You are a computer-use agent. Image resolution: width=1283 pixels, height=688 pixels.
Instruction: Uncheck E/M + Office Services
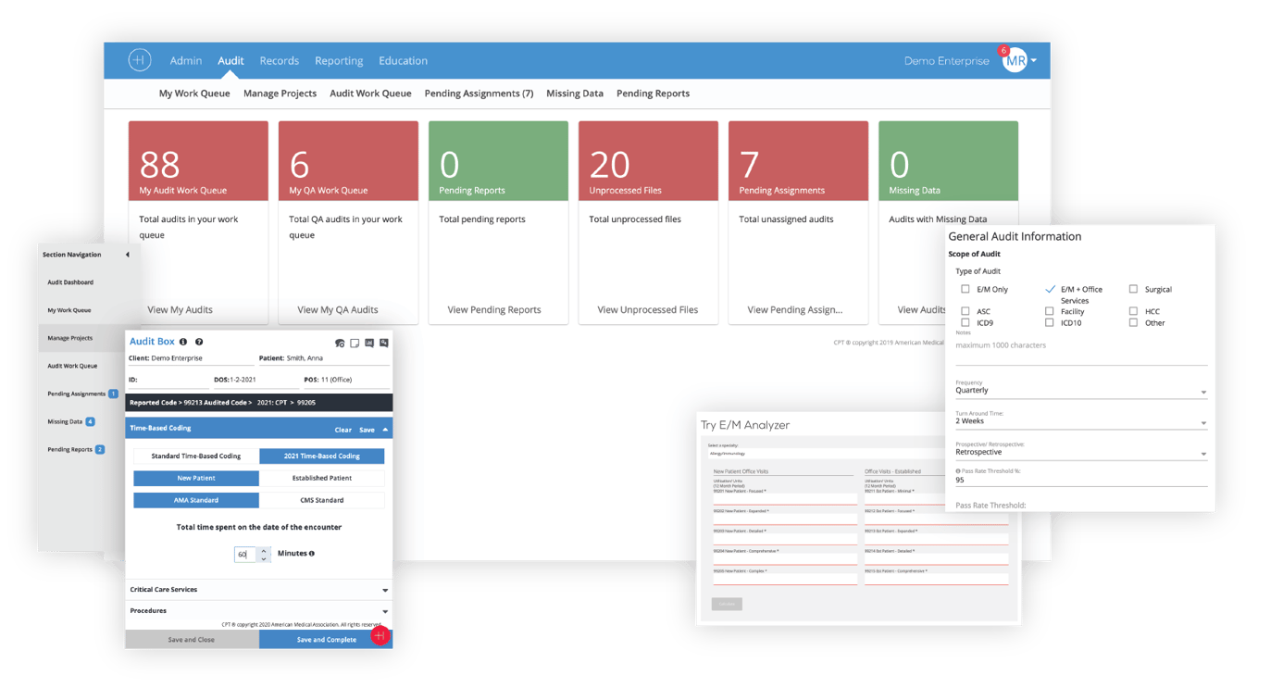pos(1050,289)
